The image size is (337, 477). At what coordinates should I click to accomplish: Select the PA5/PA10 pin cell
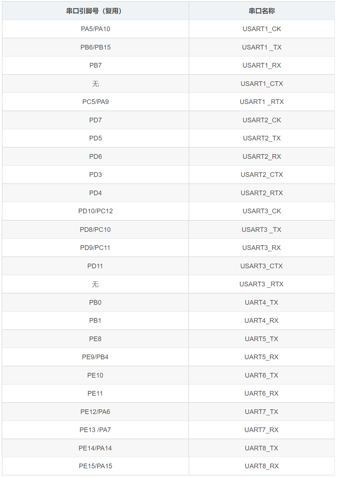pyautogui.click(x=95, y=29)
